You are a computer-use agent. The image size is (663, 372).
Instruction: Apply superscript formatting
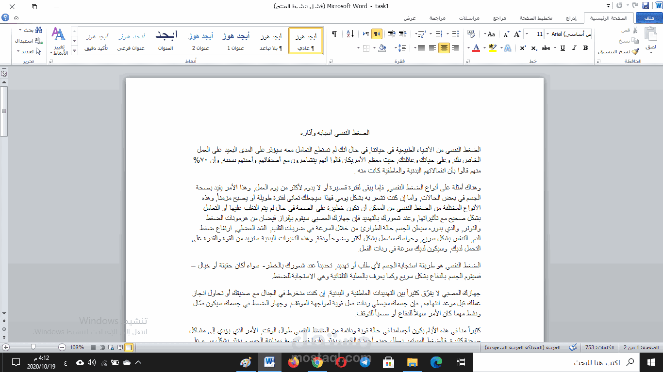coord(524,48)
